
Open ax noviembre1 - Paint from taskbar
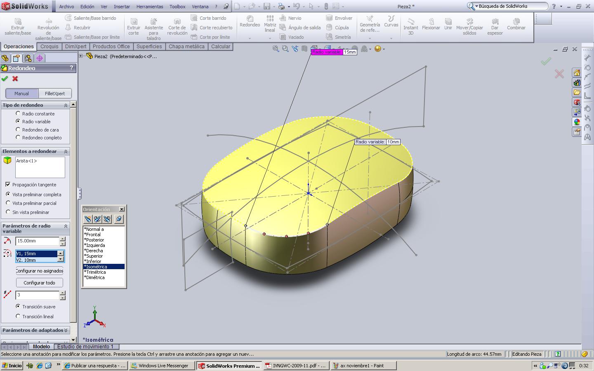363,366
